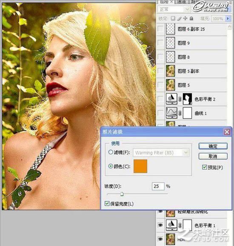This screenshot has width=234, height=246.
Task: Toggle the 保留亮度(L) checkbox
Action: (107, 203)
